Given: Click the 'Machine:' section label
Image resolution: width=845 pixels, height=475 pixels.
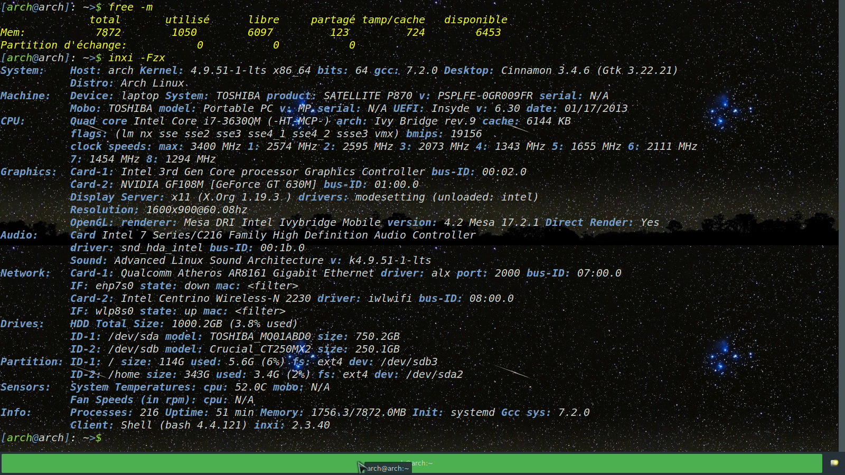Looking at the screenshot, I should pos(25,96).
